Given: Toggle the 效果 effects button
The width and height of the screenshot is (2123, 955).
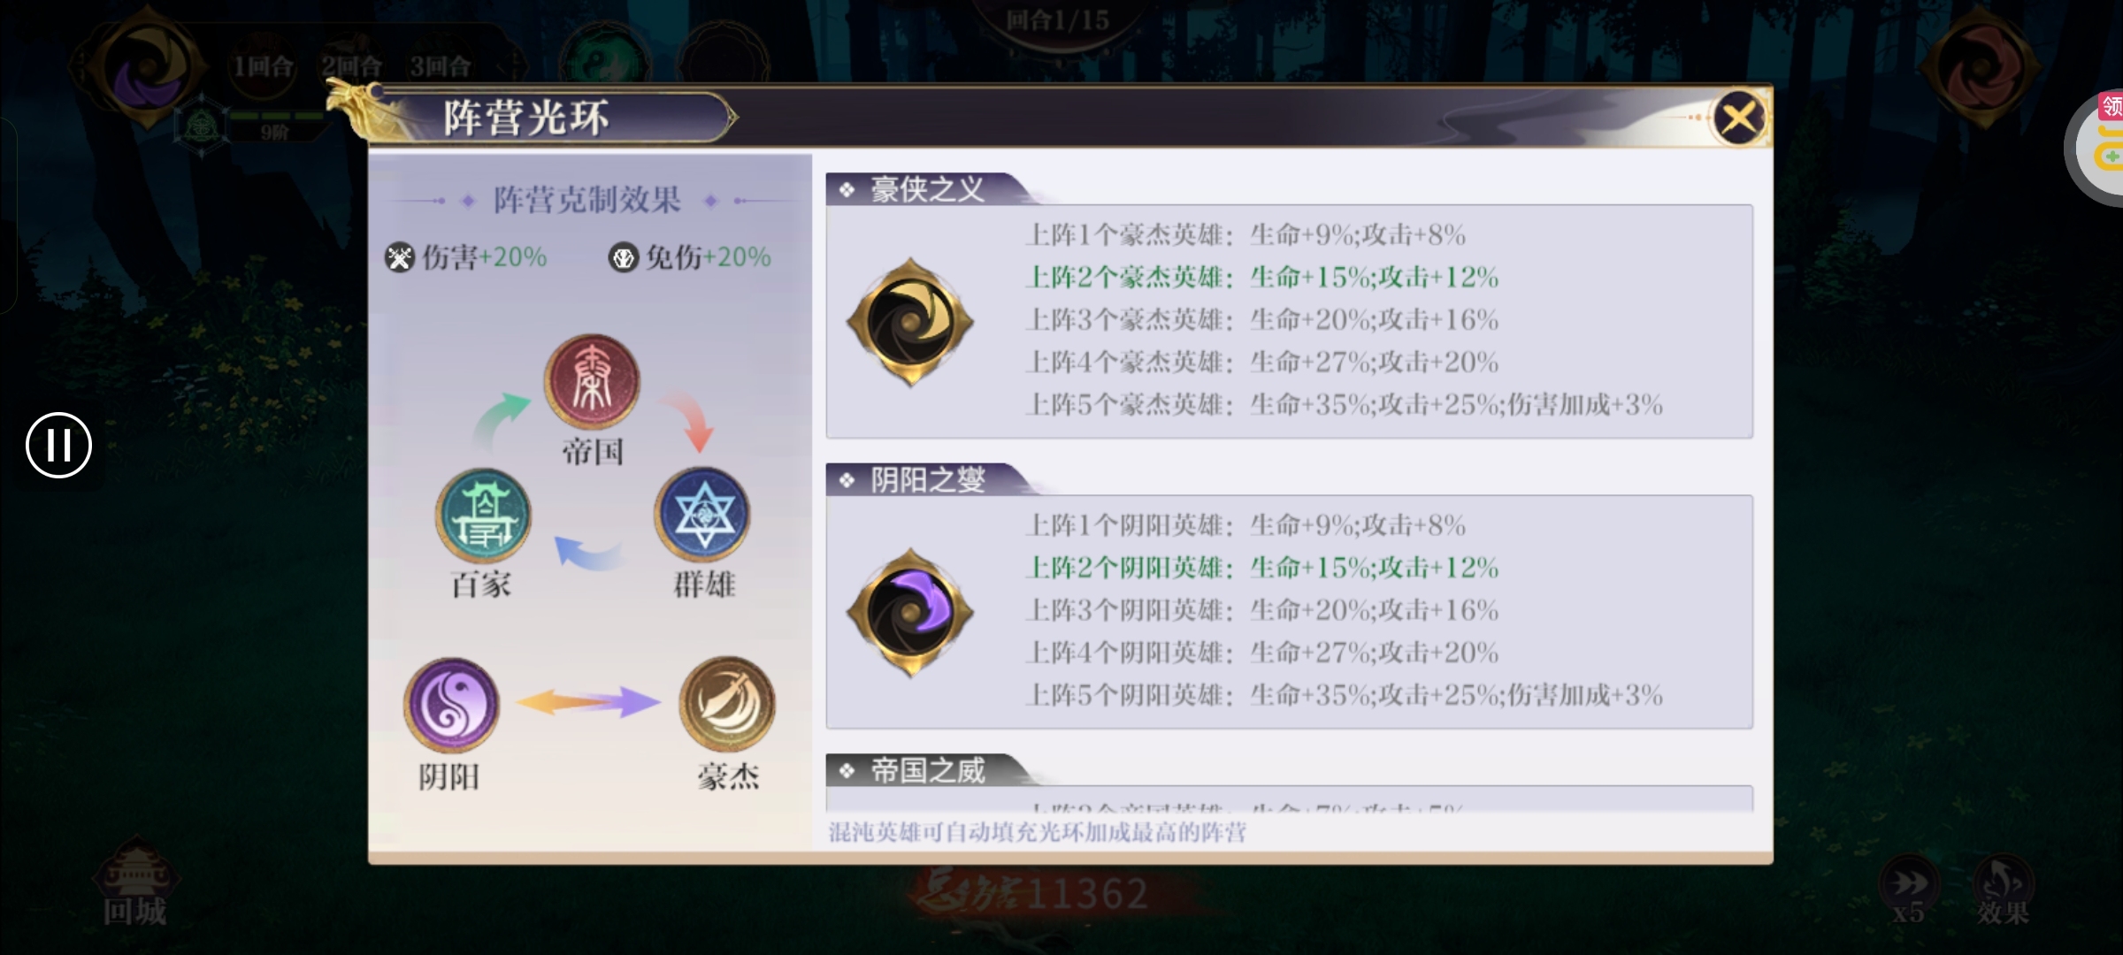Looking at the screenshot, I should pyautogui.click(x=2003, y=890).
